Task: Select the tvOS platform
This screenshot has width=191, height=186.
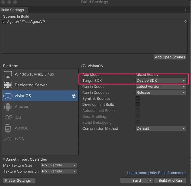Action: (40, 139)
